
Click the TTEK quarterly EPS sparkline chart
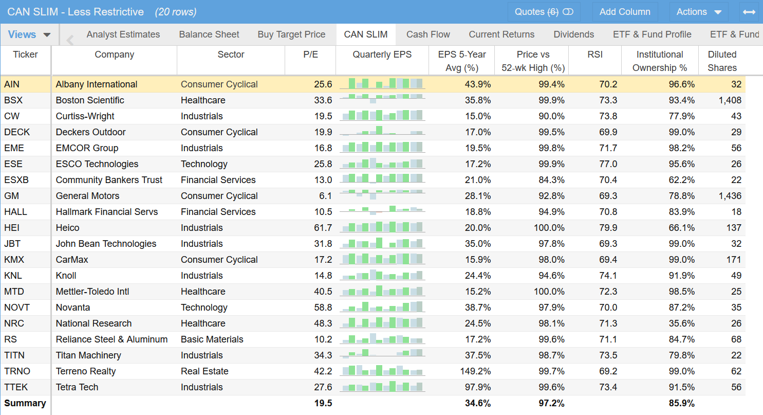382,387
